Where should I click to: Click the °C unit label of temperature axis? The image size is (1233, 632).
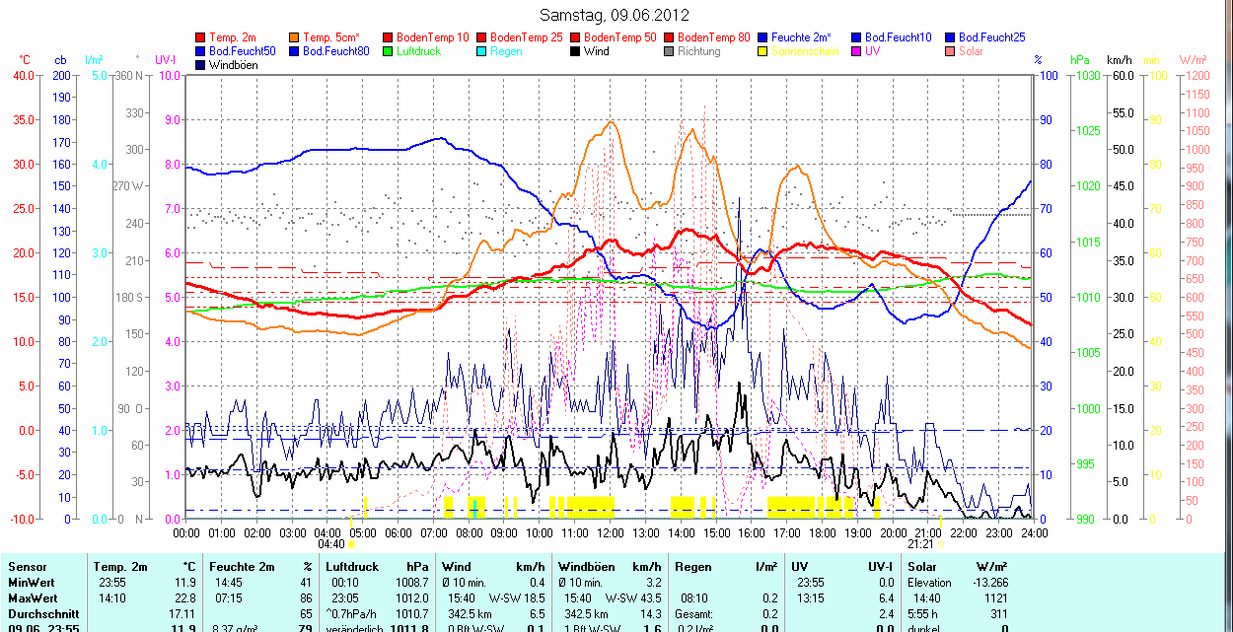[26, 60]
